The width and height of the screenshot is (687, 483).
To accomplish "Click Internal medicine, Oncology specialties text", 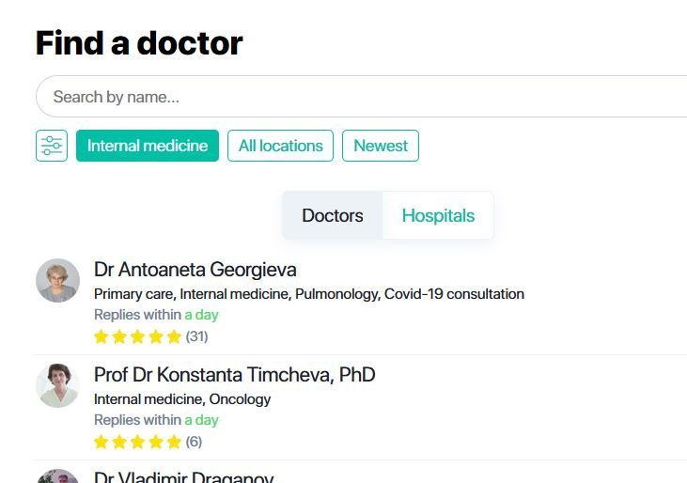I will click(182, 399).
